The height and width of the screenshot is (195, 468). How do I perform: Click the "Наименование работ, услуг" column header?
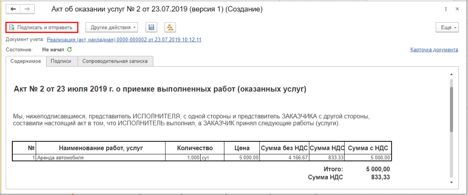click(x=101, y=148)
